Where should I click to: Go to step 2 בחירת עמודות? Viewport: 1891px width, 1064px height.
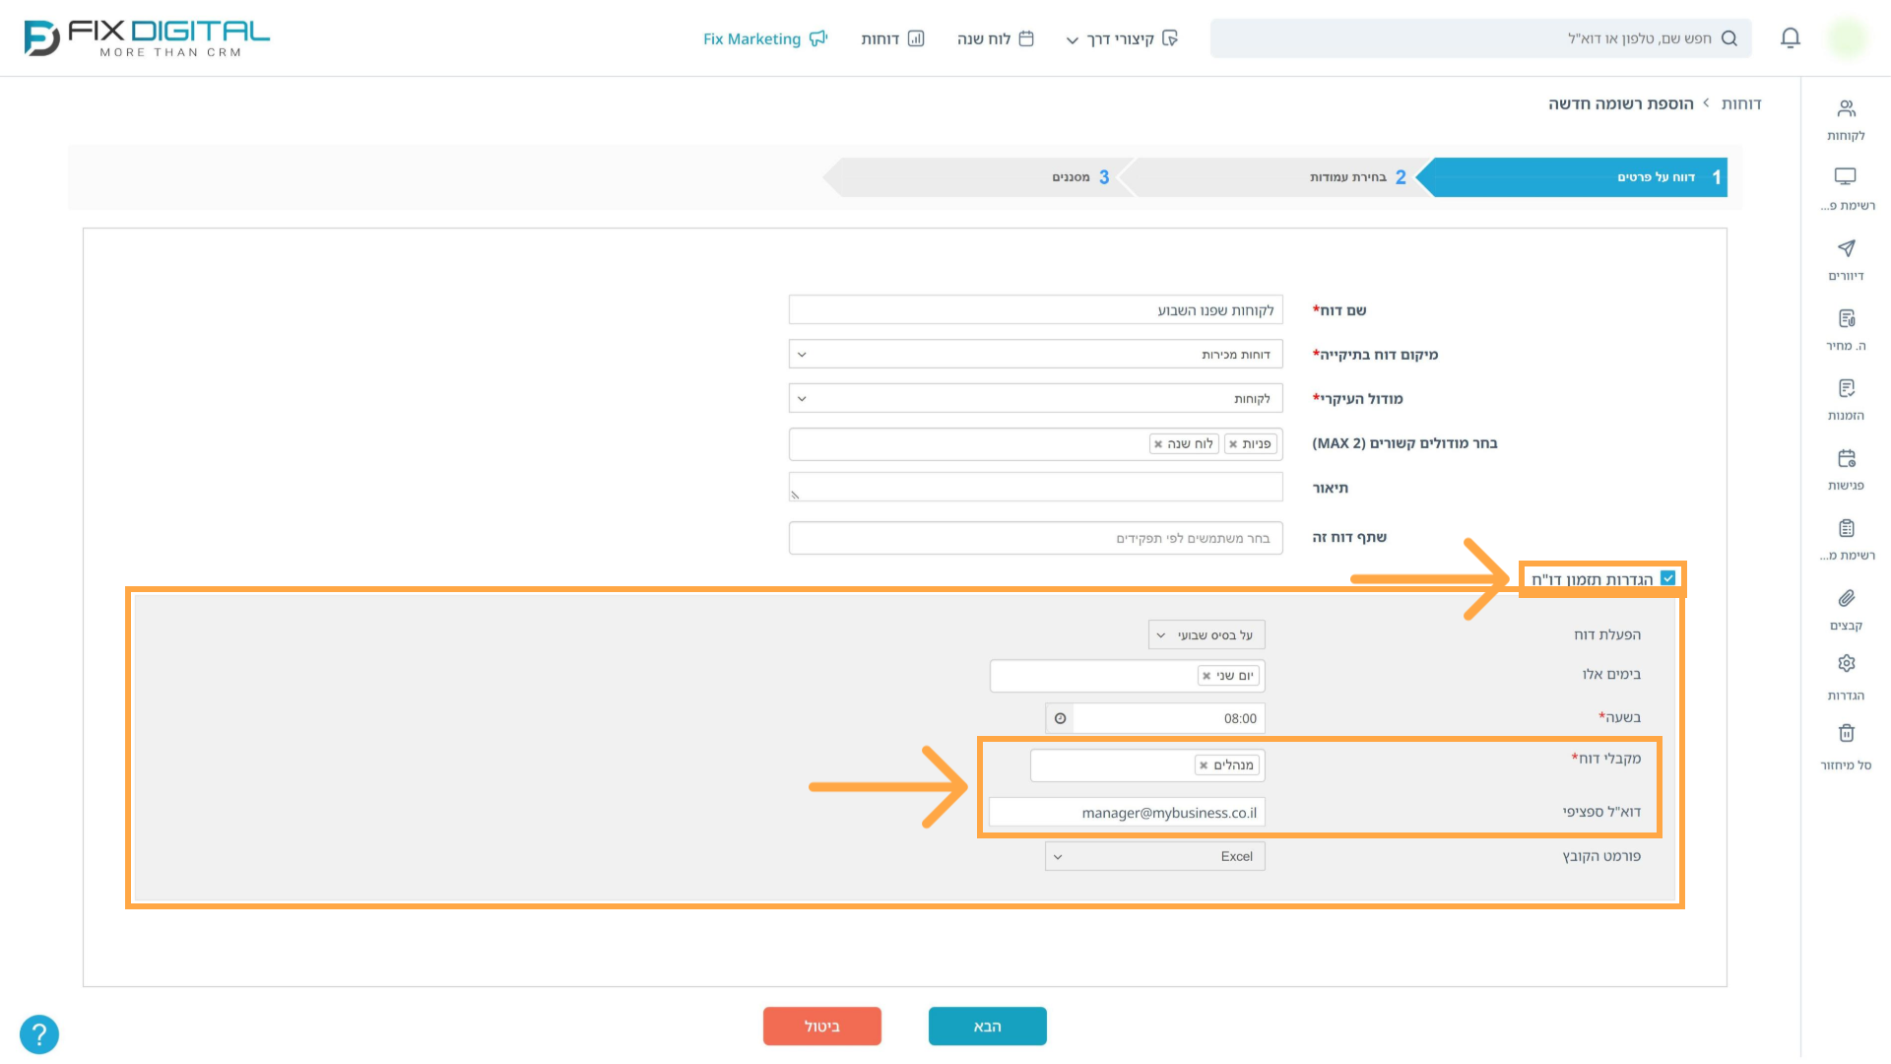tap(1275, 177)
